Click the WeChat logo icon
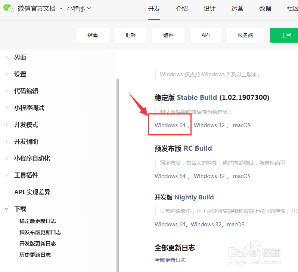Screen dimensions: 298x272 9,8
